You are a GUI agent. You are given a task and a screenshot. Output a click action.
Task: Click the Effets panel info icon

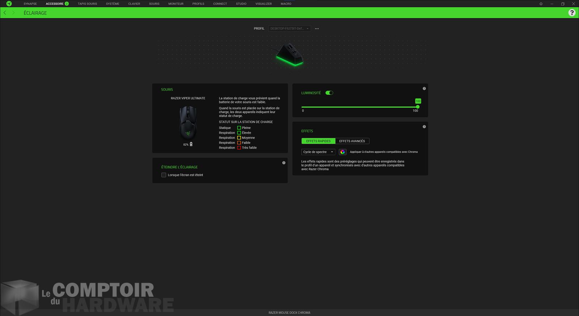[424, 127]
